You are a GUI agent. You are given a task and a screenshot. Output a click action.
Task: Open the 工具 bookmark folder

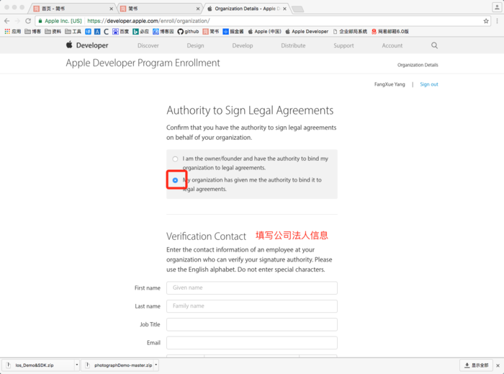tap(73, 32)
